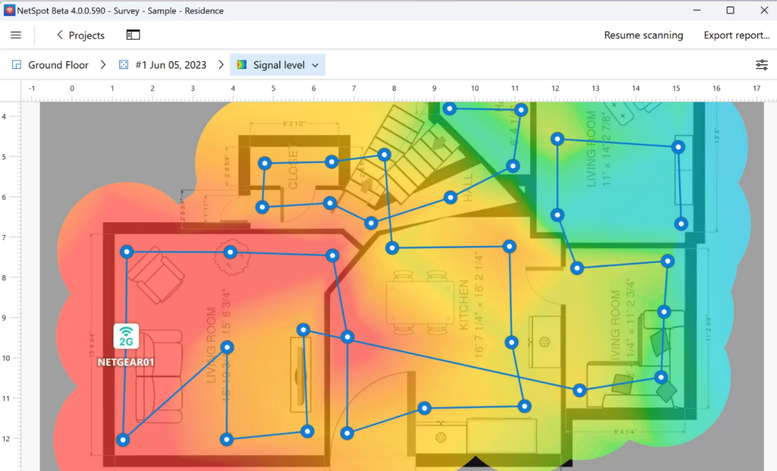The image size is (777, 471).
Task: Click the Resume scanning button
Action: [x=643, y=35]
